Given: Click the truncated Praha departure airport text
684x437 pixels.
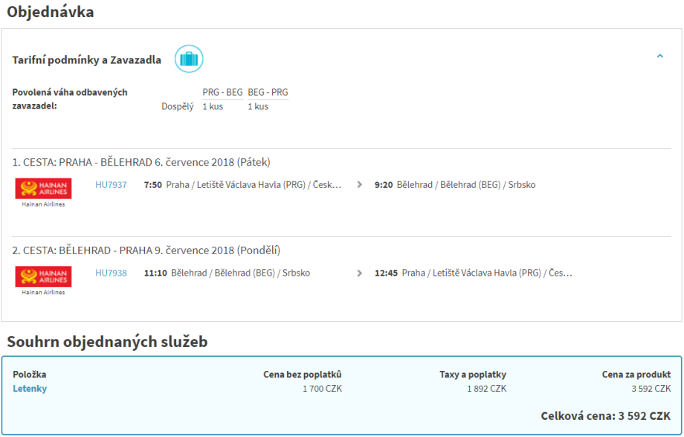Looking at the screenshot, I should click(x=254, y=185).
